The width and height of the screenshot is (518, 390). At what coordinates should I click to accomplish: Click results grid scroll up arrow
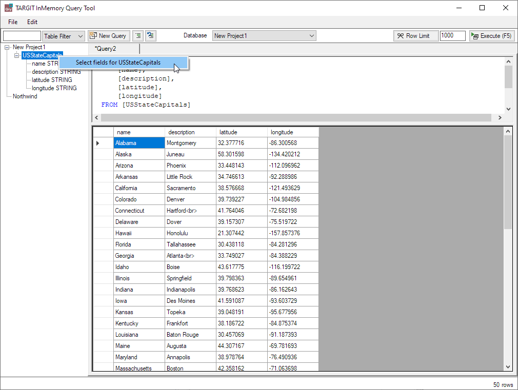[508, 131]
